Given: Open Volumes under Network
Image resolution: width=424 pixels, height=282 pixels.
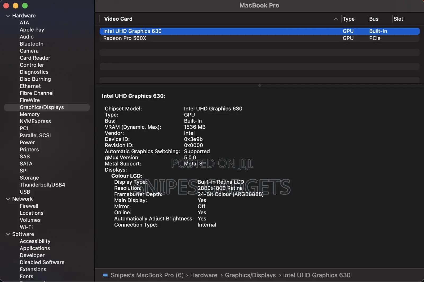Looking at the screenshot, I should (30, 220).
